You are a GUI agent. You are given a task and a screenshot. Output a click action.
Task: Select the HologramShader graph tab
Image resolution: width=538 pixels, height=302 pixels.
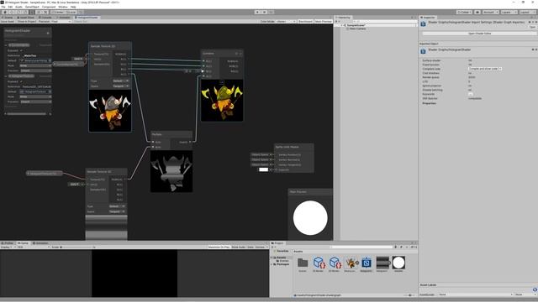click(x=87, y=18)
